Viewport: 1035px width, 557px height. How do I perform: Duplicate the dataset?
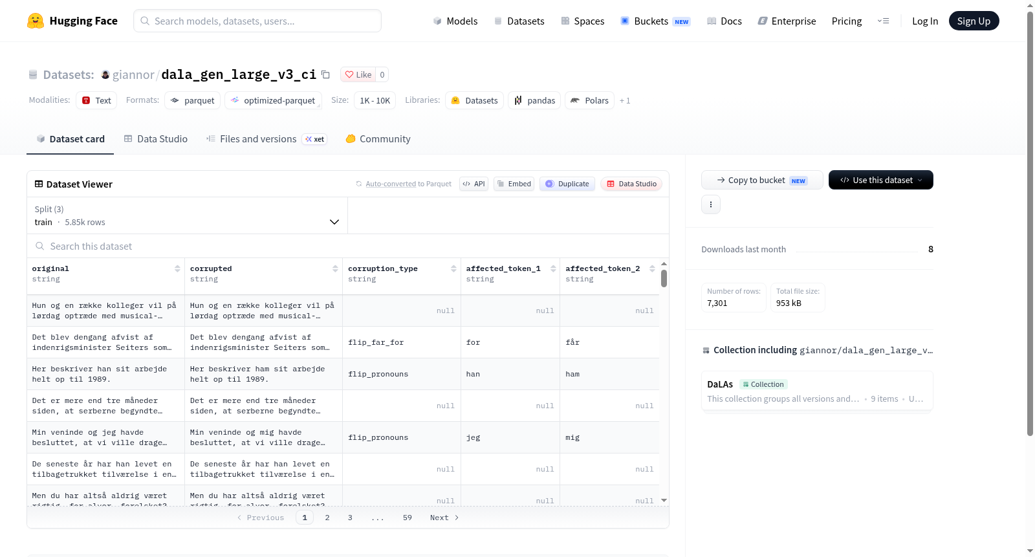point(567,184)
